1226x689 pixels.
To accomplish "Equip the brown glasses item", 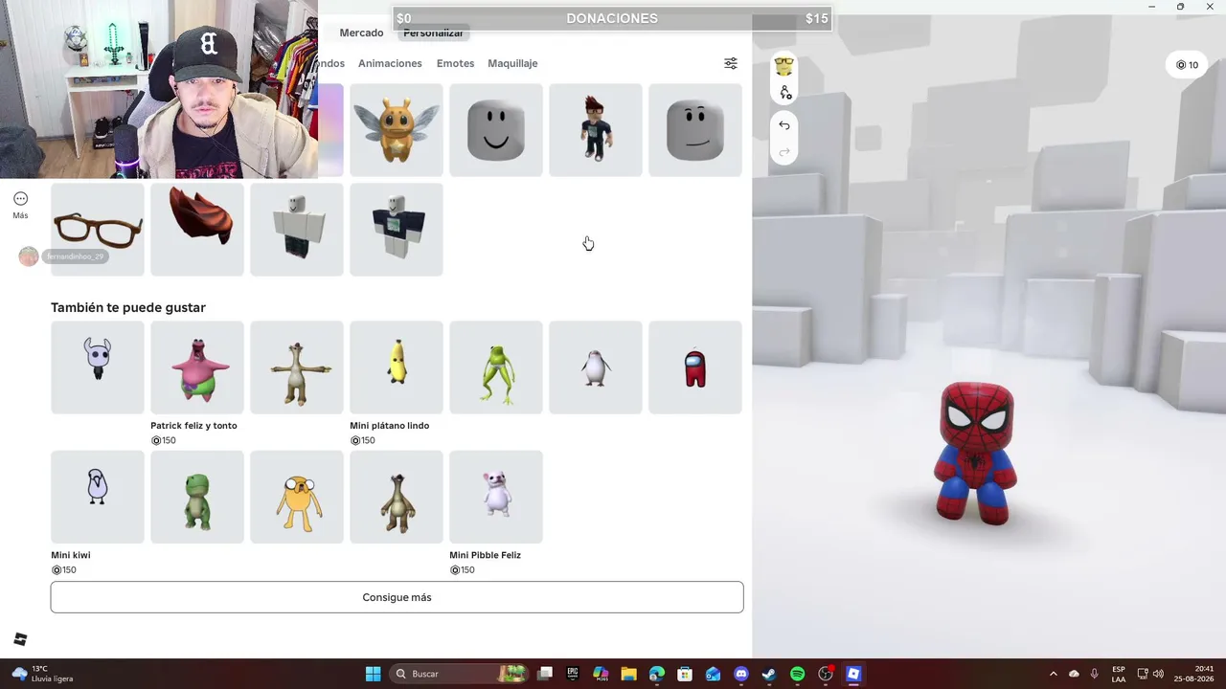I will point(98,230).
